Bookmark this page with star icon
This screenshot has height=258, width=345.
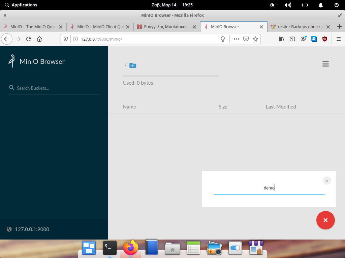(255, 39)
